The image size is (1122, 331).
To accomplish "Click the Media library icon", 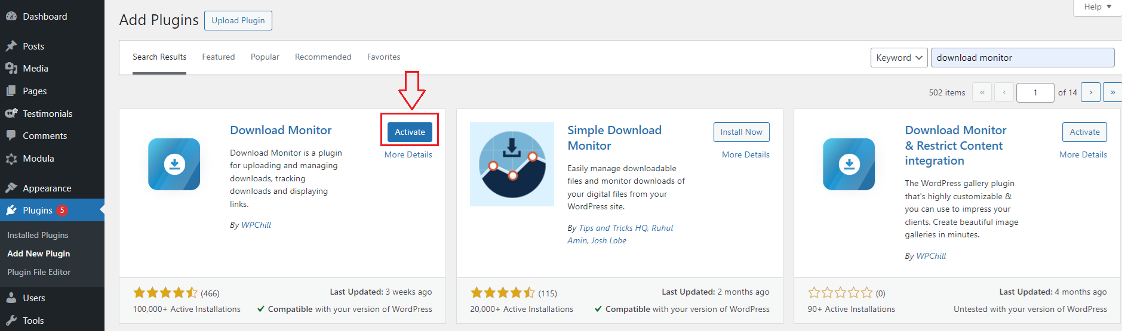I will pos(11,69).
